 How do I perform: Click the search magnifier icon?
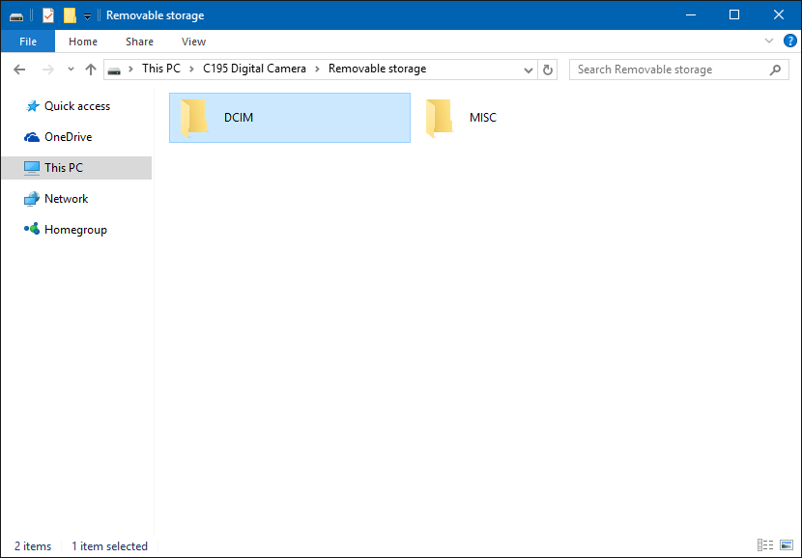(775, 70)
